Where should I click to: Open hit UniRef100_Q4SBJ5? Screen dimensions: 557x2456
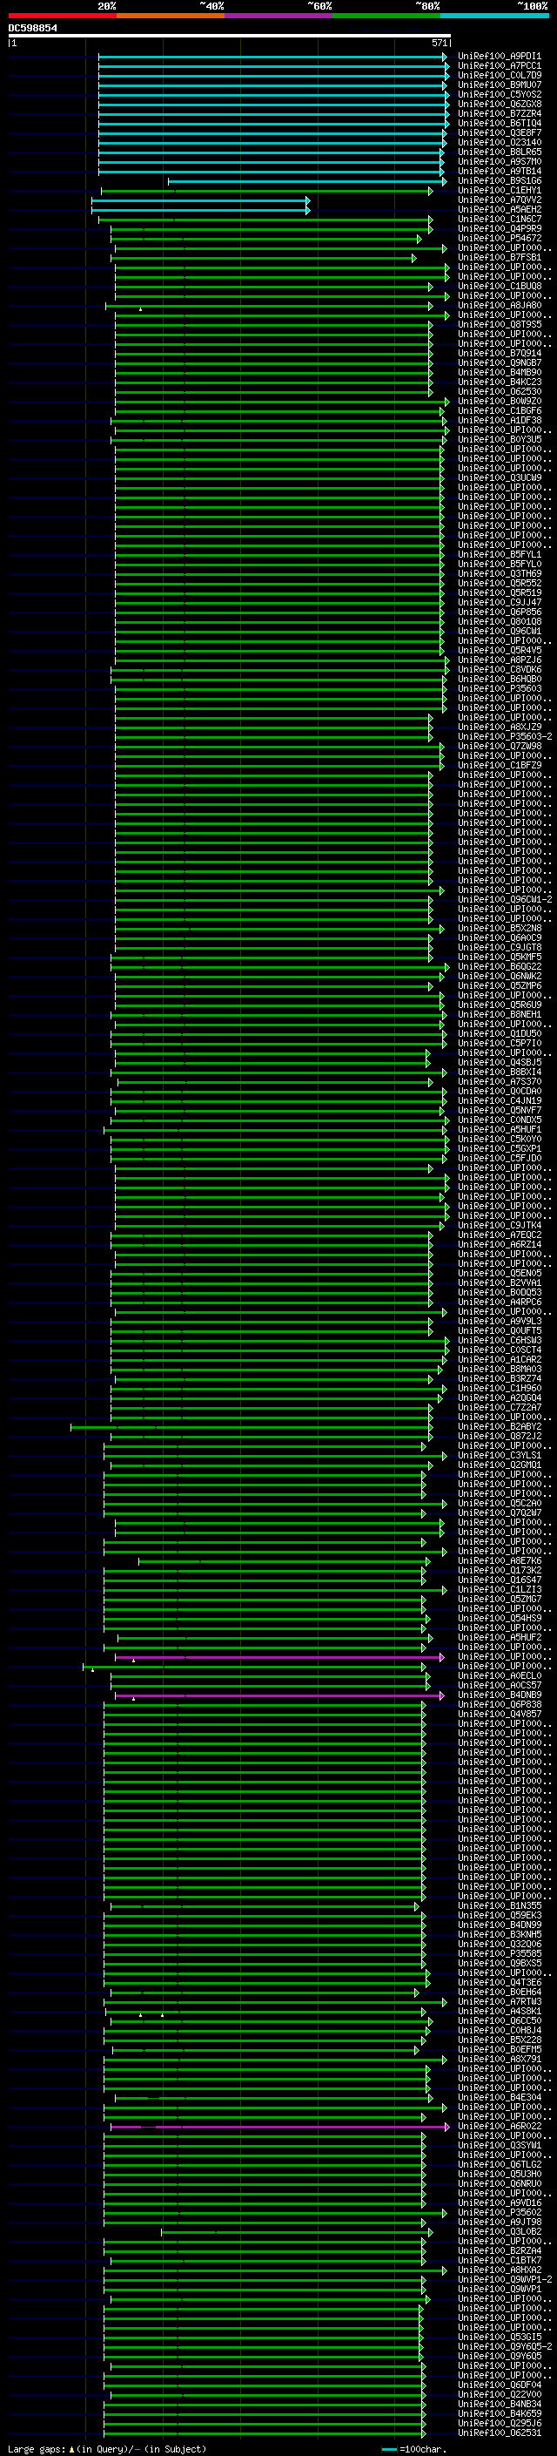499,1063
